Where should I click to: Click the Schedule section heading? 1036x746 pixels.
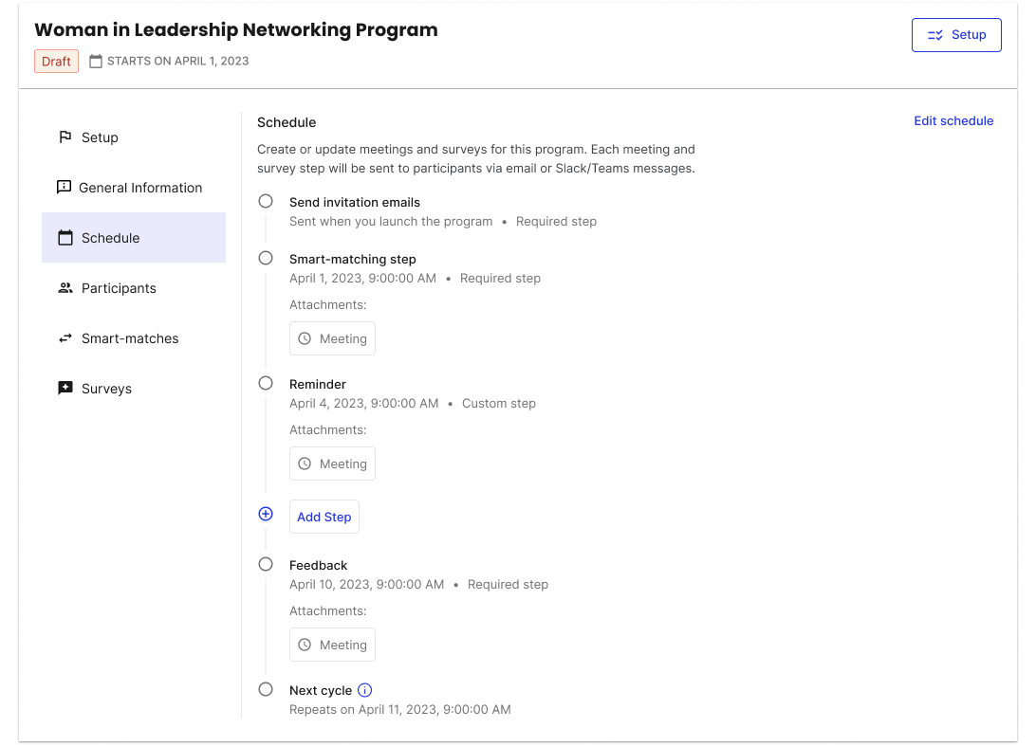click(x=287, y=123)
